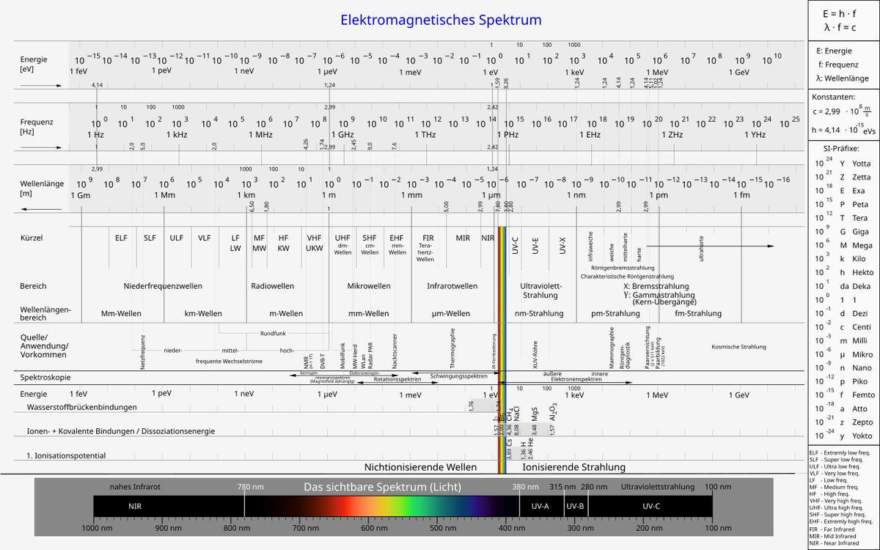Select the "1. Ionisationspotential" row label
Screen dimensions: 880x550
(66, 455)
